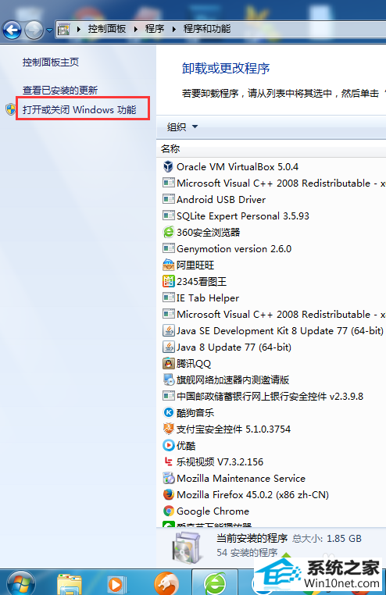Click the Mozilla Maintenance Service icon
Screen dimensions: 386x595
pos(168,478)
